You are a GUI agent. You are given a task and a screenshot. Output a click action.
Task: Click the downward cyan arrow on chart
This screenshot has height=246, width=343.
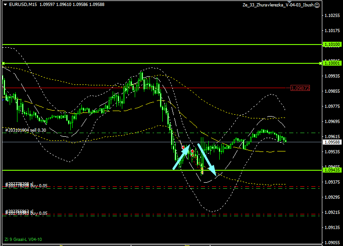click(206, 159)
